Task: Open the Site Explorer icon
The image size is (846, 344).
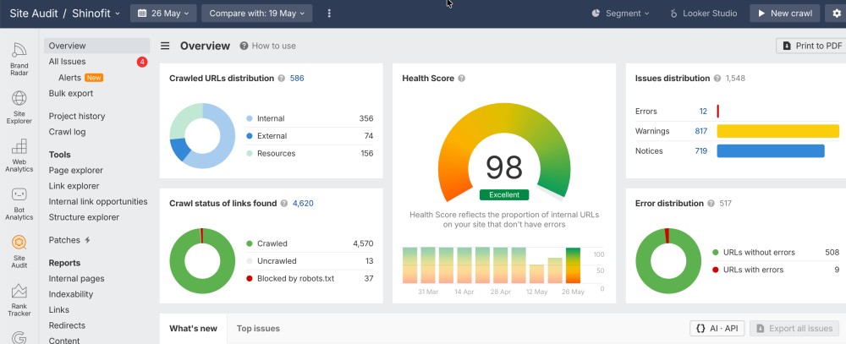Action: (x=19, y=106)
